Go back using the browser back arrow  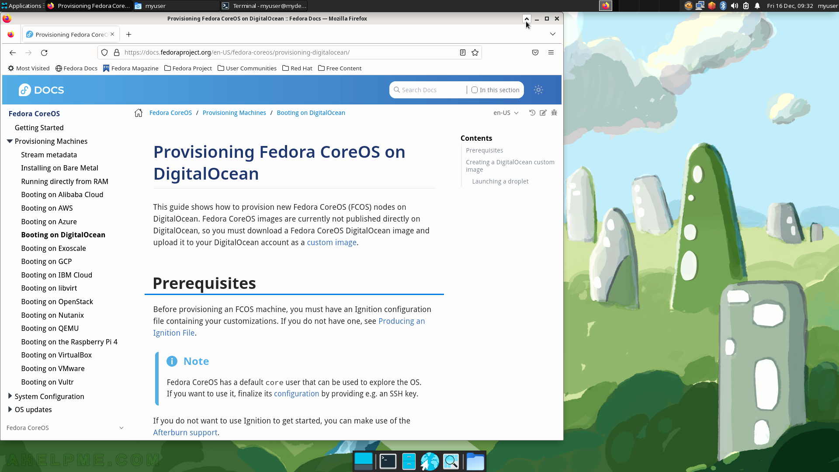point(13,52)
